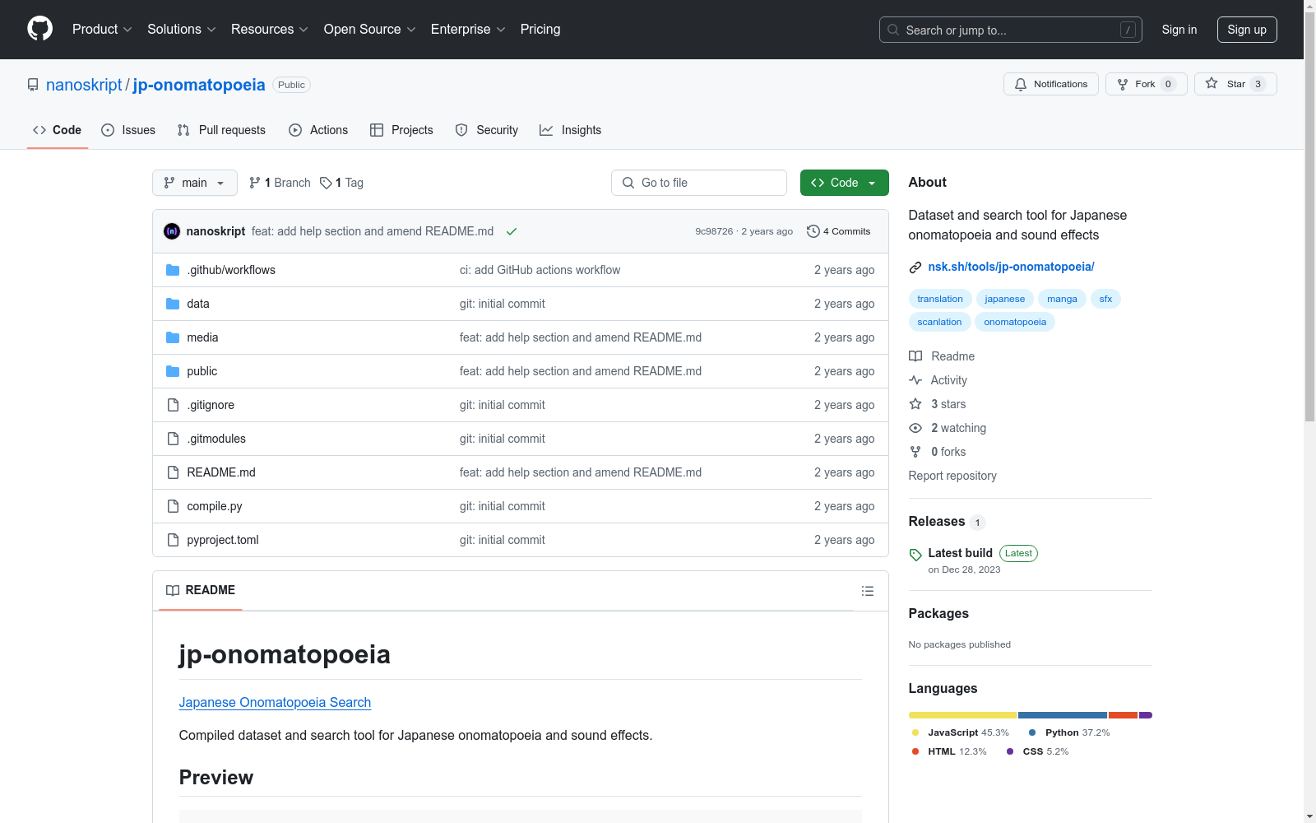This screenshot has width=1316, height=823.
Task: Click the data folder icon
Action: click(173, 304)
